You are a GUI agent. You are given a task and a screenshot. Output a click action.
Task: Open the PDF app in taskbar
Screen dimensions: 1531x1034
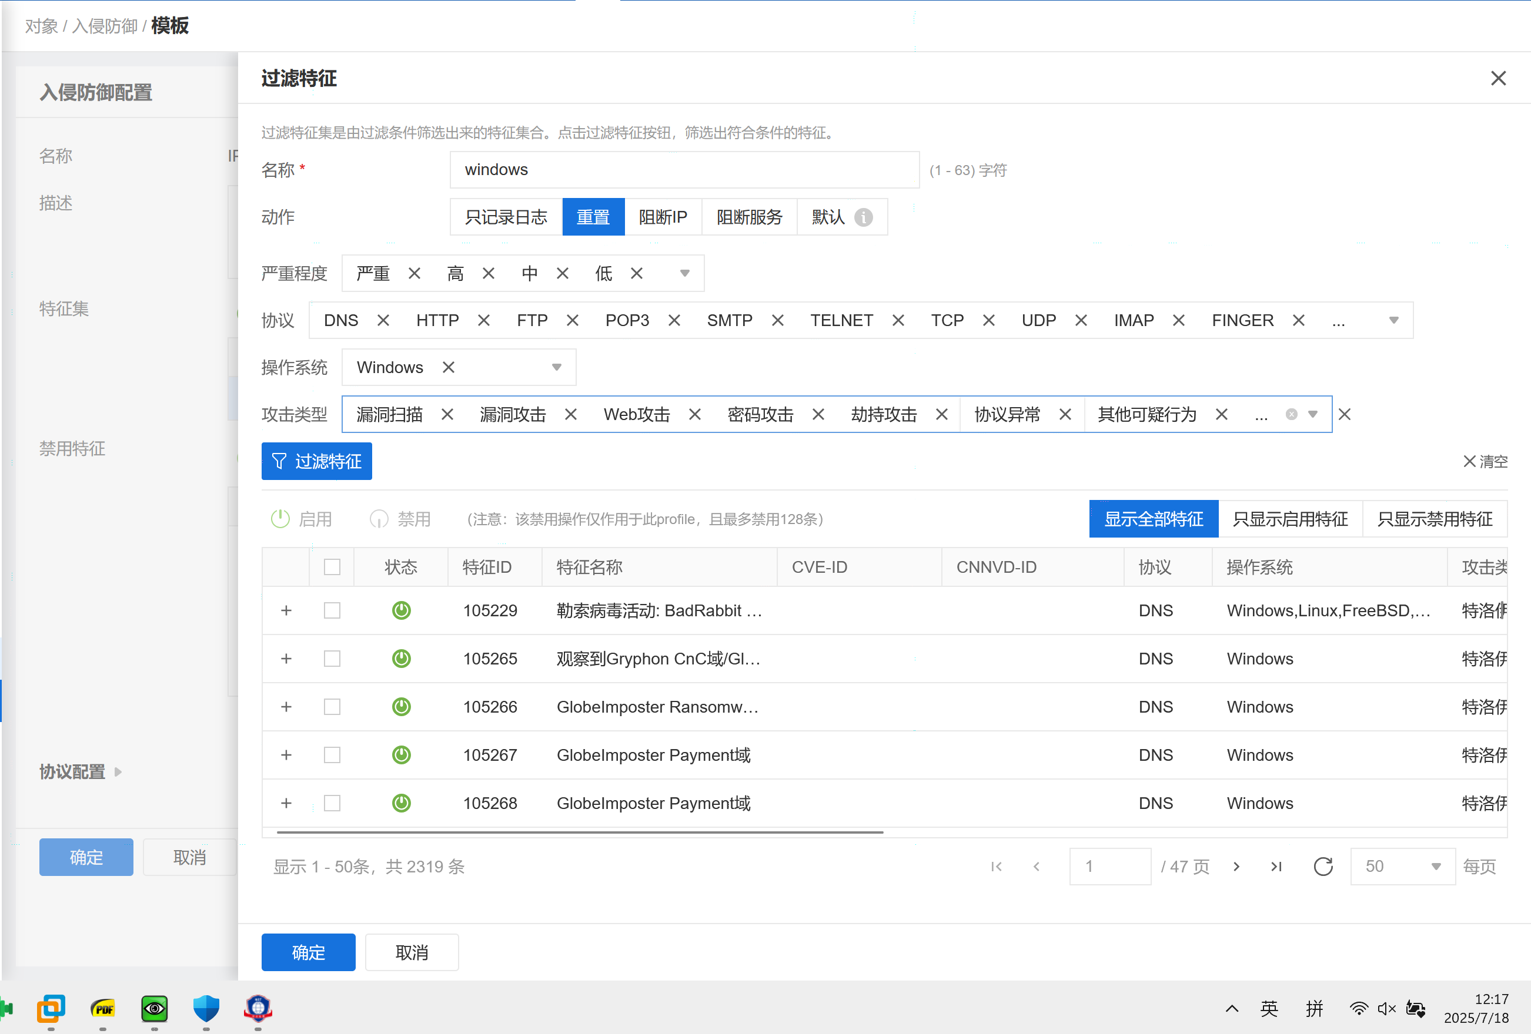click(x=103, y=1008)
